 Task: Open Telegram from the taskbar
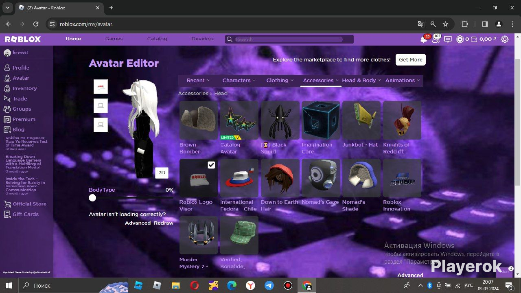(x=269, y=285)
